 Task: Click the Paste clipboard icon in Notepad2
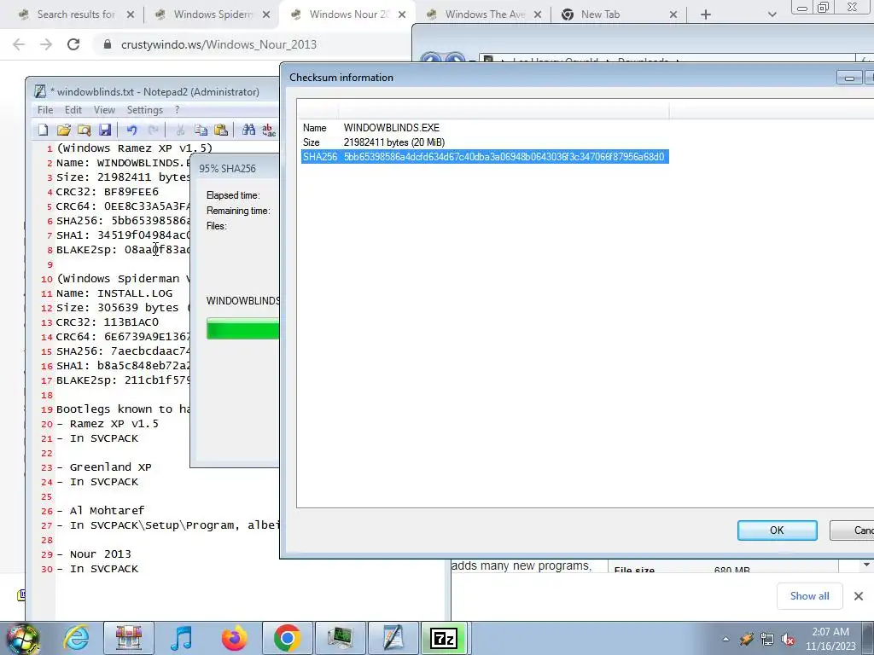(221, 130)
